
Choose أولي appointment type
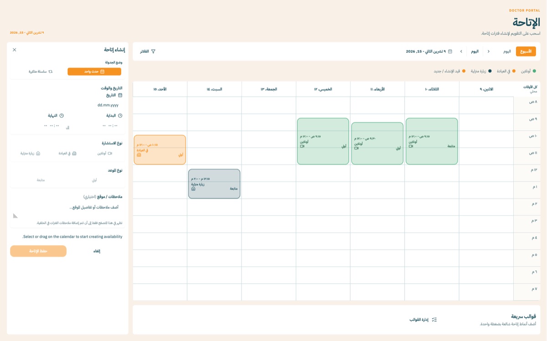pyautogui.click(x=94, y=180)
